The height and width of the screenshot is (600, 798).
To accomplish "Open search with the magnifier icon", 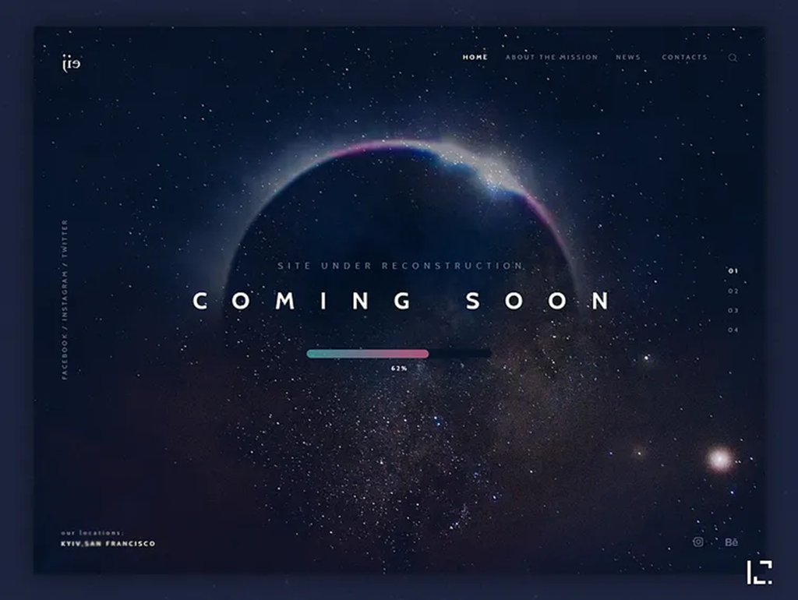I will click(733, 58).
